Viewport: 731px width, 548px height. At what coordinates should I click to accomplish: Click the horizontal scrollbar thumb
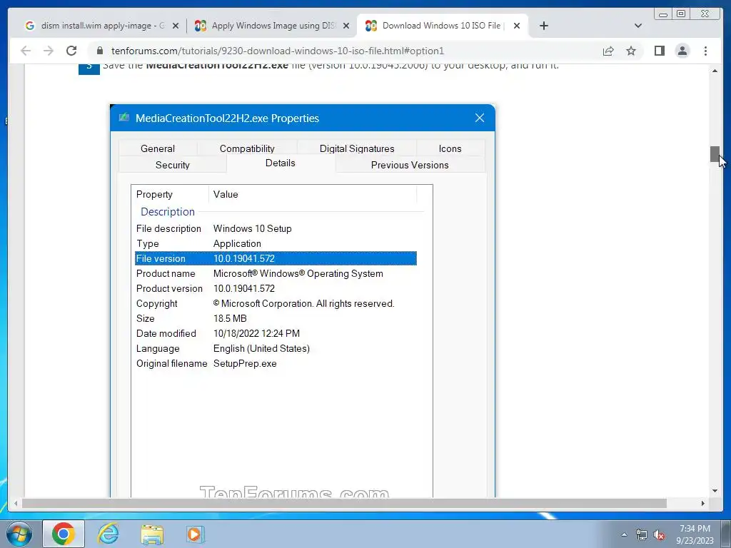click(x=344, y=503)
